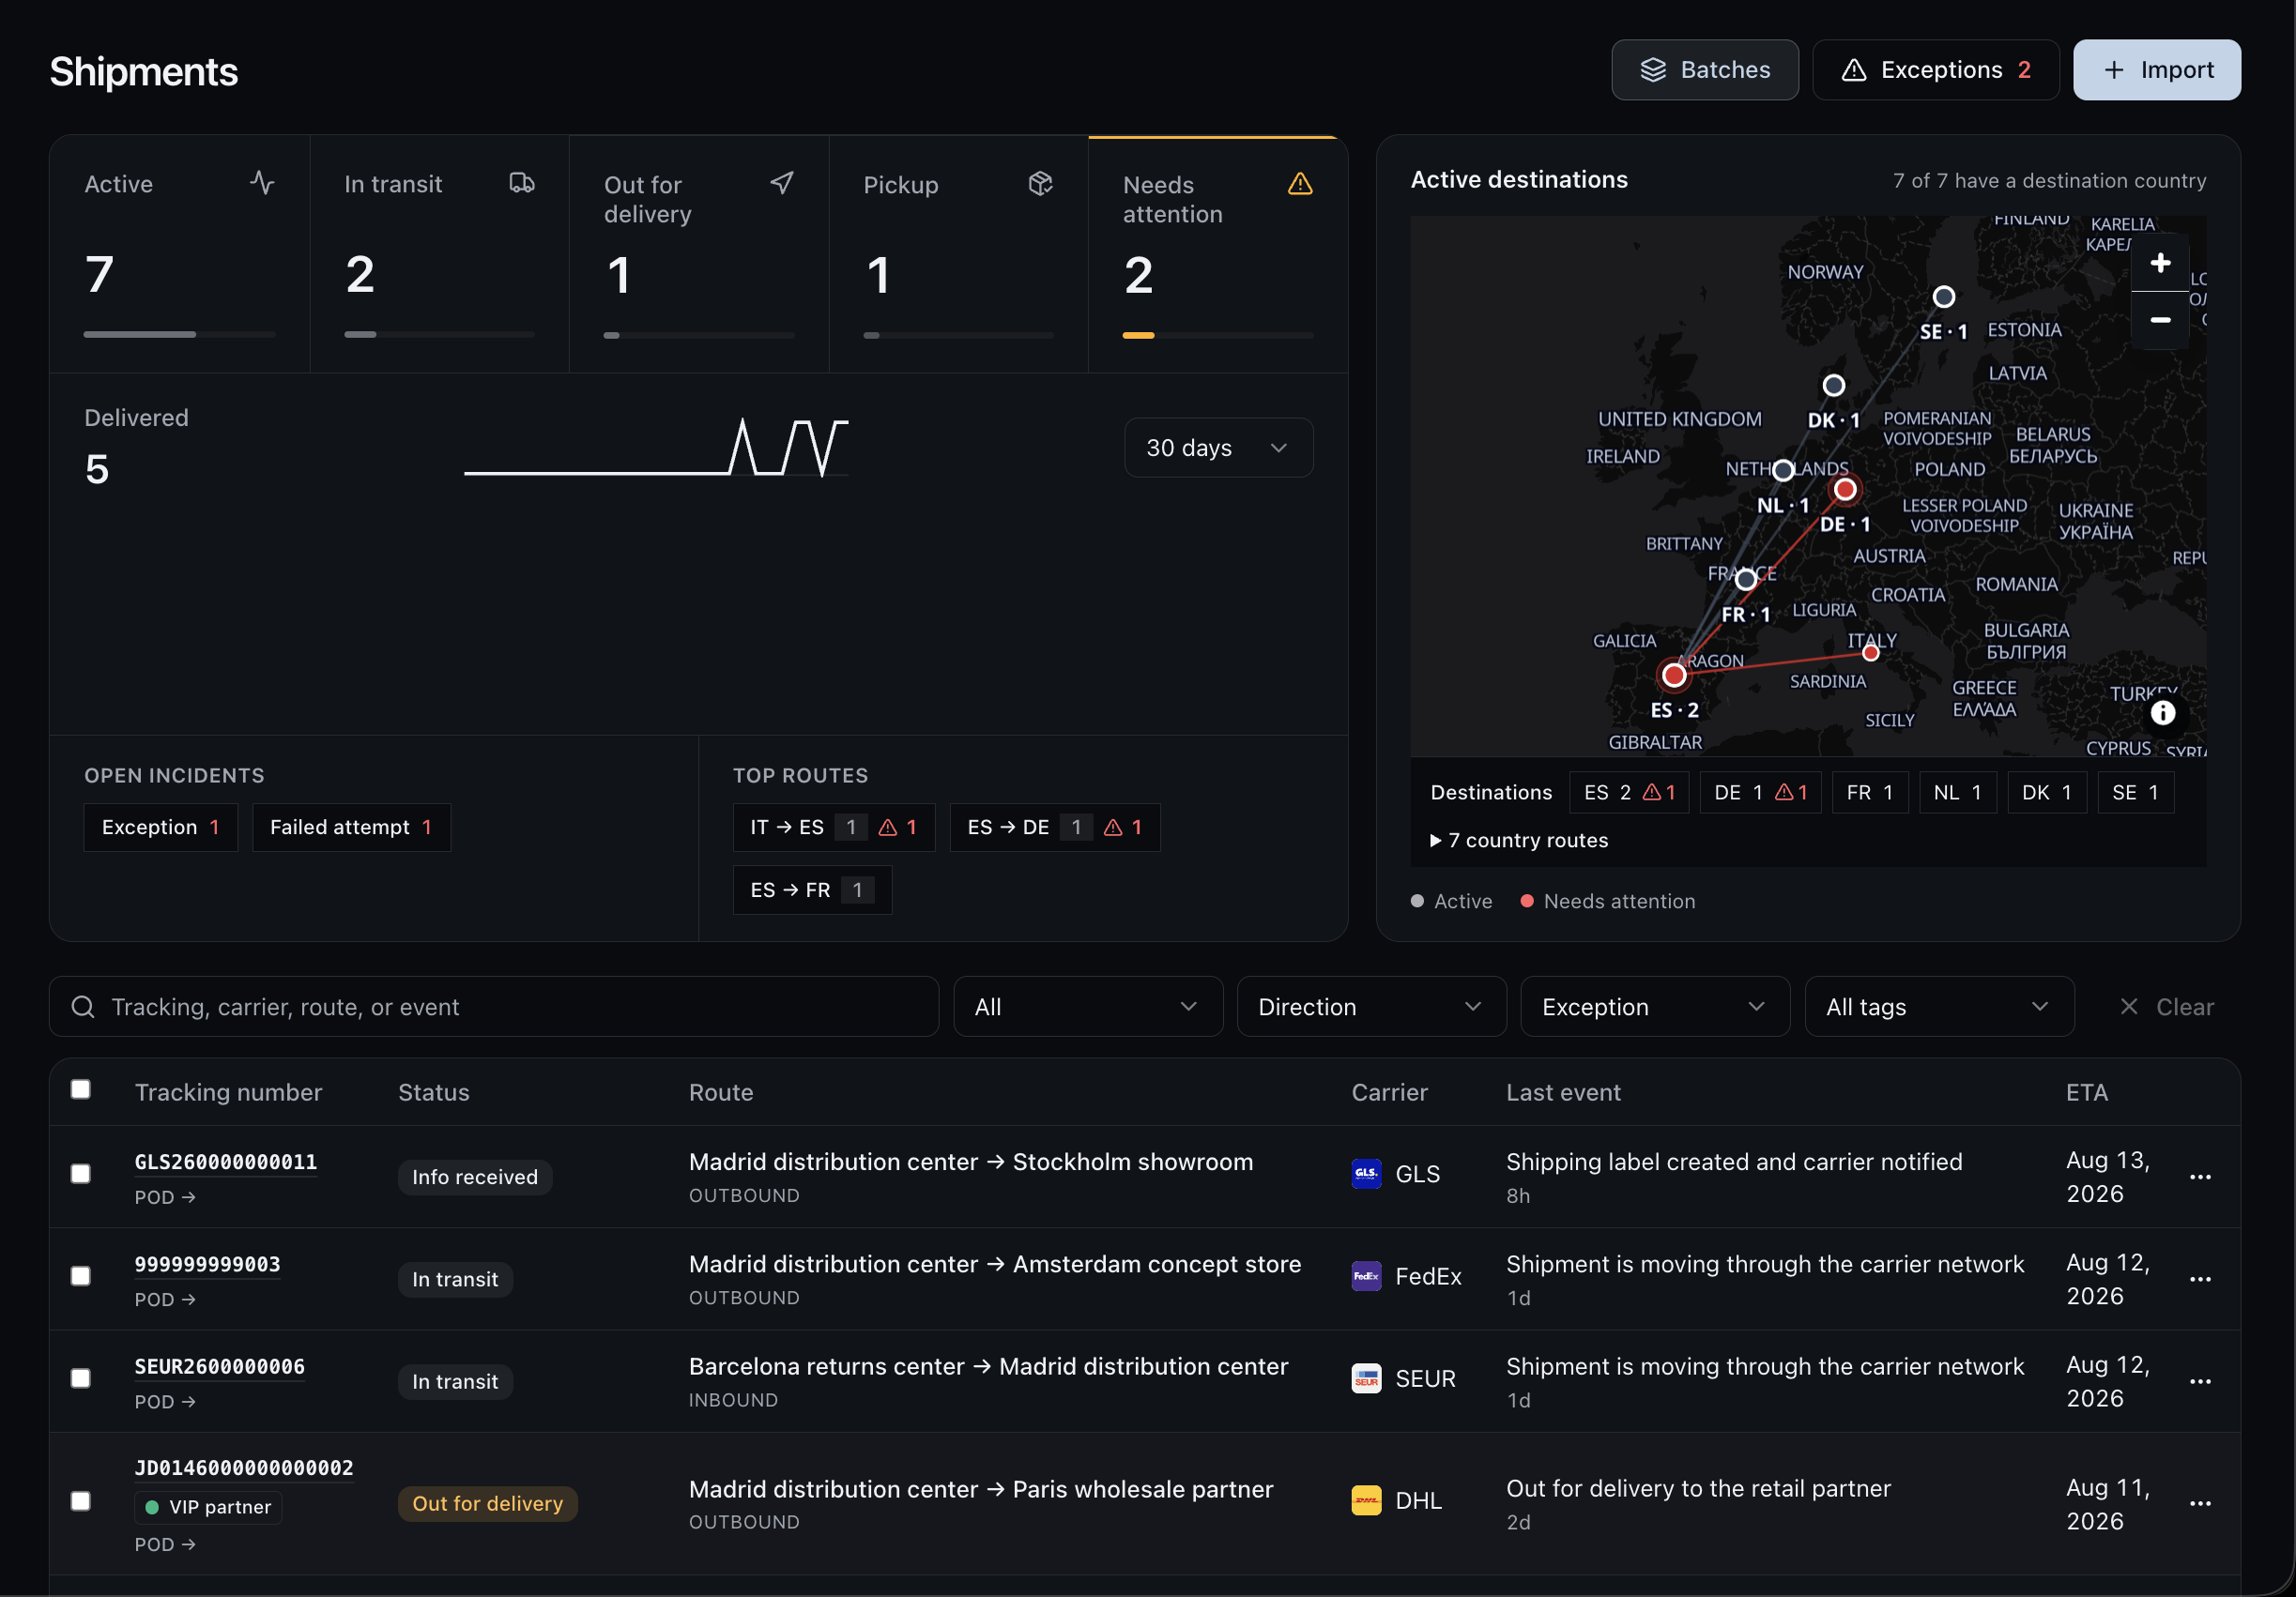Tick the checkbox for shipment 999999999003
The image size is (2296, 1597).
tap(81, 1276)
